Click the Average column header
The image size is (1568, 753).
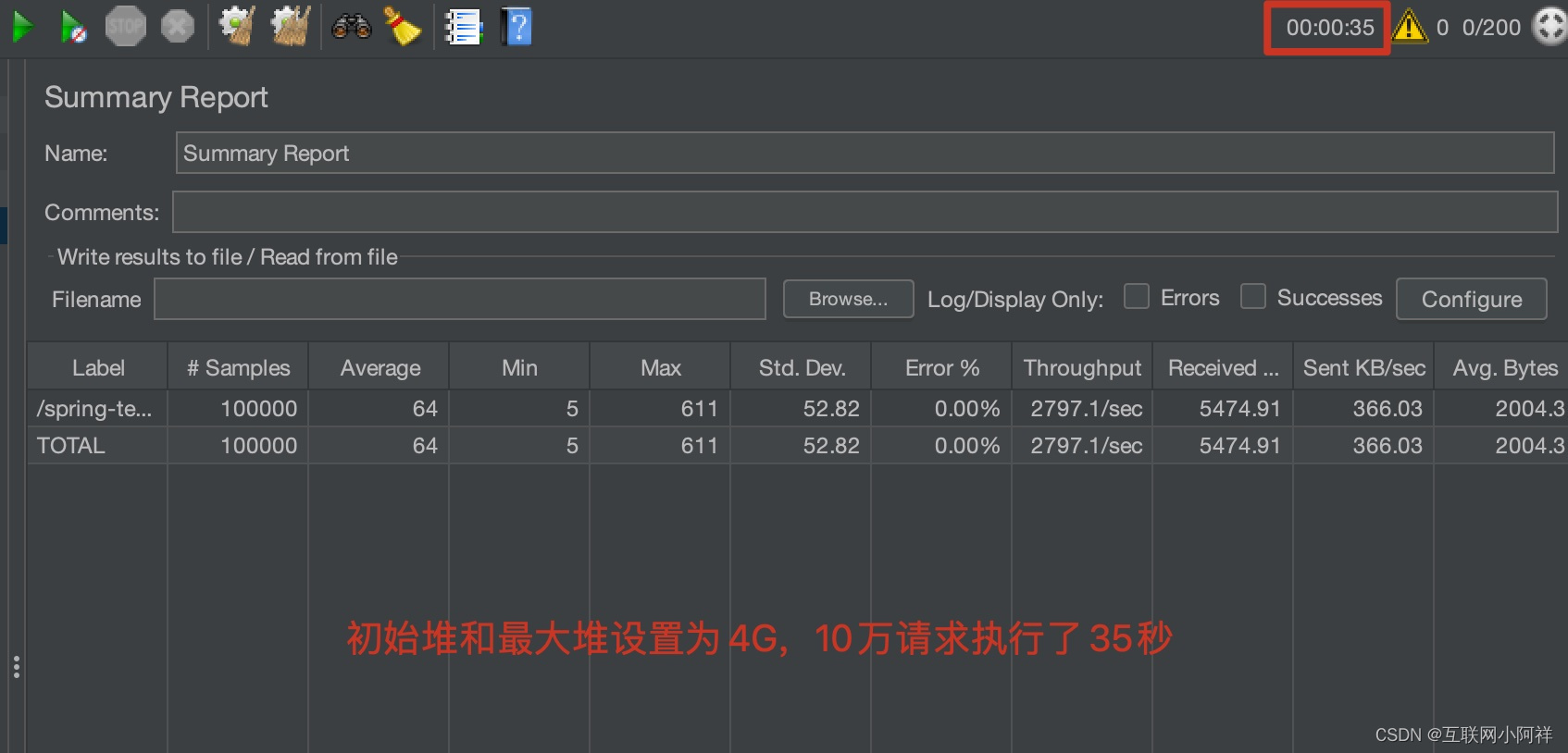click(x=380, y=367)
